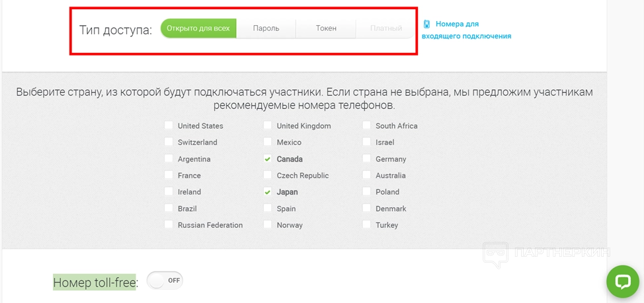Viewport: 644px width, 303px height.
Task: Enable the toll-free number switch
Action: (x=165, y=281)
